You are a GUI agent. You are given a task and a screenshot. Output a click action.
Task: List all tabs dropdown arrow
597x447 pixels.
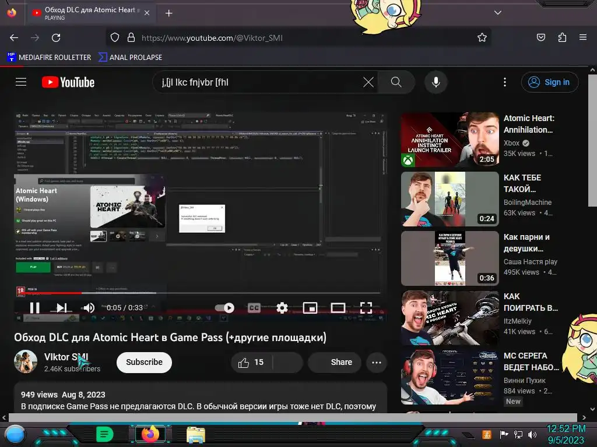click(498, 13)
